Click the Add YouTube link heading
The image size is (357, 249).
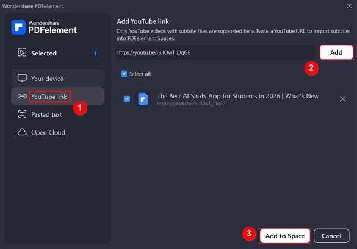pyautogui.click(x=143, y=21)
